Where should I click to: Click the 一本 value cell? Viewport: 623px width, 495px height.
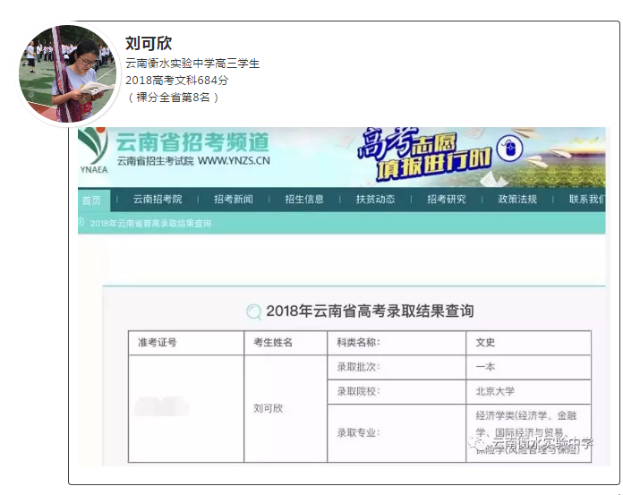528,368
